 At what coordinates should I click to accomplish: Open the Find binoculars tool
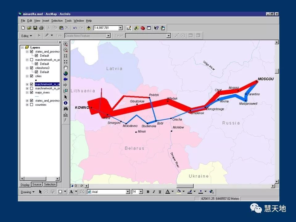[x=65, y=109]
